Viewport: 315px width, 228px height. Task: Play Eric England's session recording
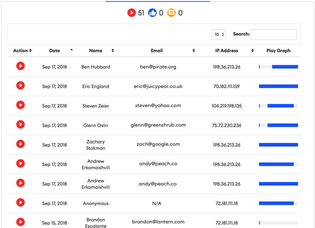point(21,85)
